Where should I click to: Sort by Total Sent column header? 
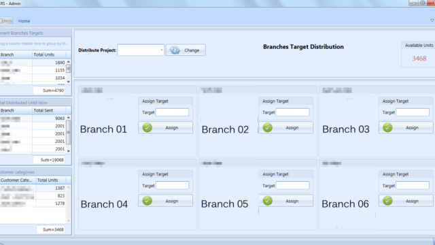click(49, 110)
